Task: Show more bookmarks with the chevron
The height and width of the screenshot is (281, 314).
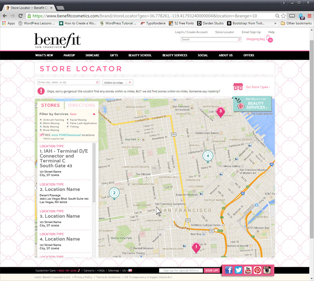Action: 275,23
